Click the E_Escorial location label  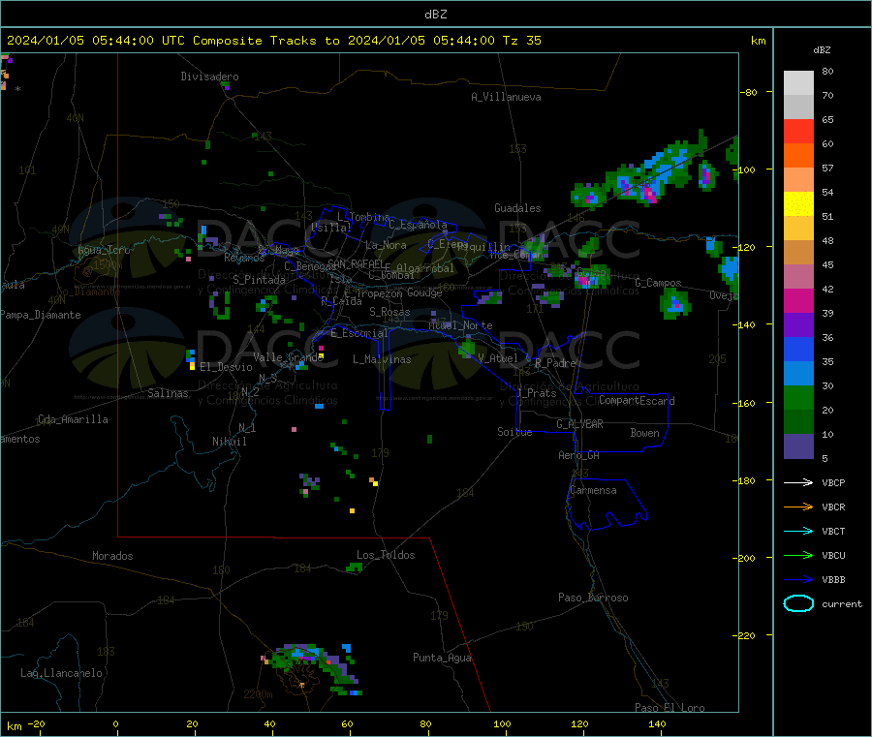359,333
